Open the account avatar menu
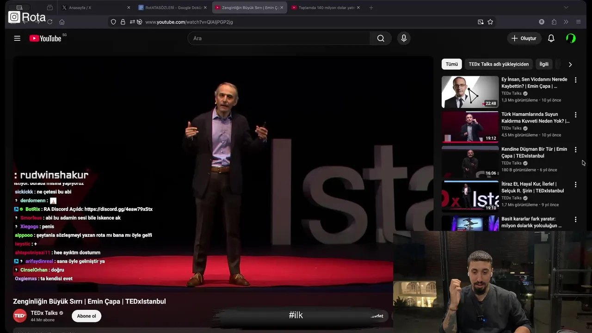The height and width of the screenshot is (333, 592). point(571,38)
